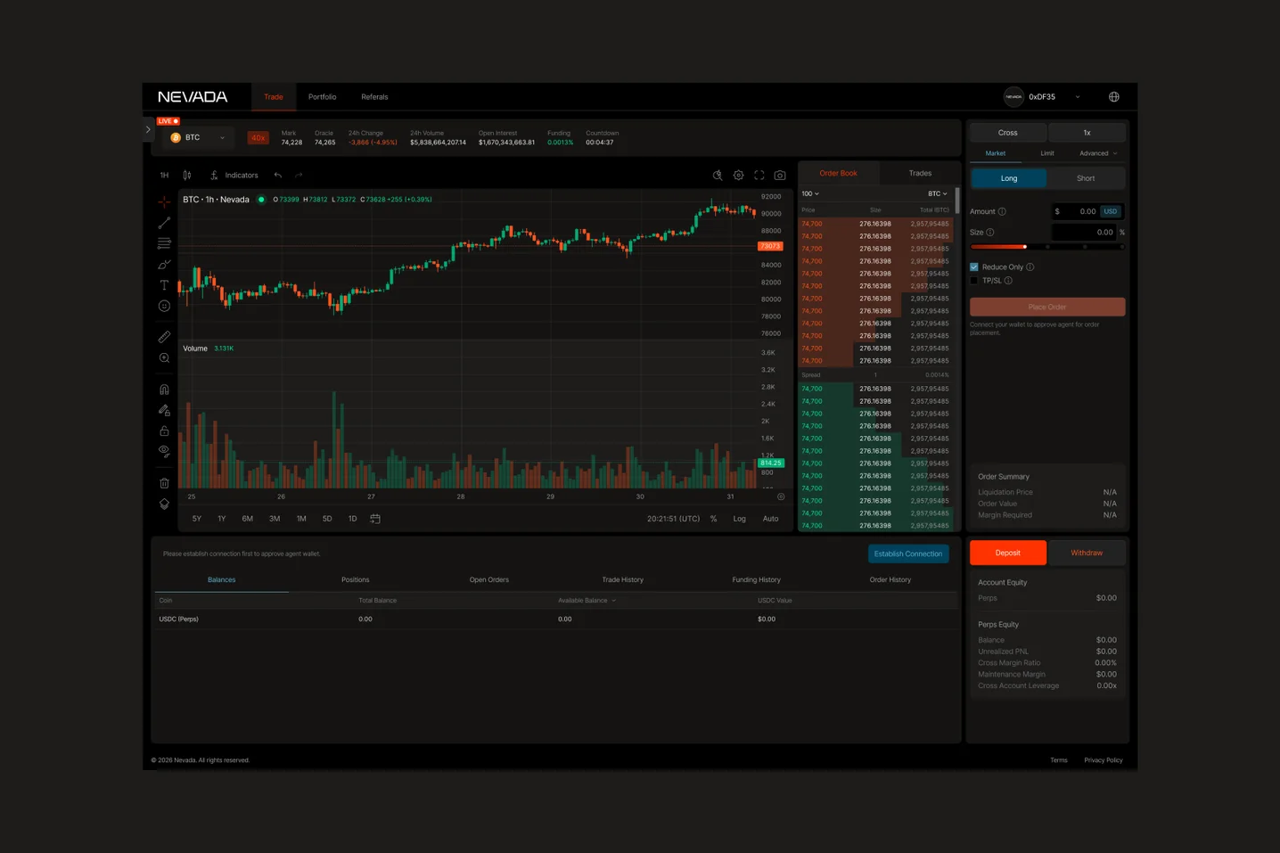Select the Short position toggle
The image size is (1280, 853).
1086,178
